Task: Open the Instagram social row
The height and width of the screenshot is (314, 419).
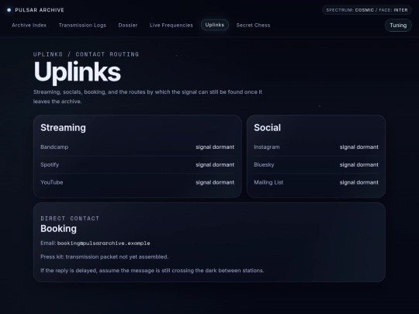Action: (x=316, y=147)
